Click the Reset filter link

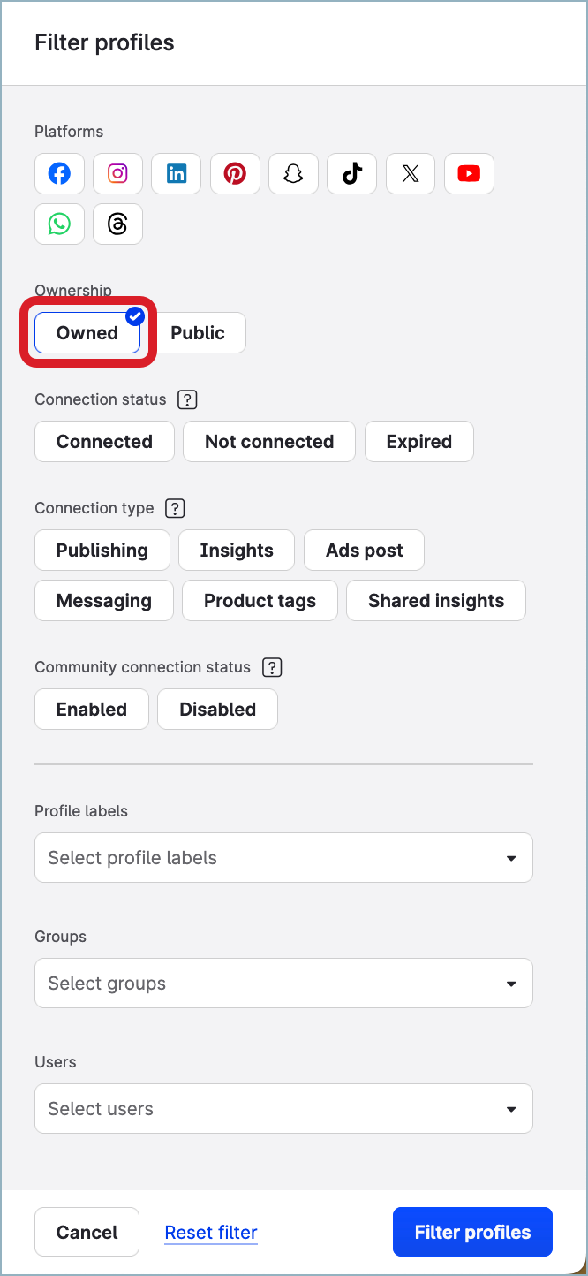tap(210, 1232)
